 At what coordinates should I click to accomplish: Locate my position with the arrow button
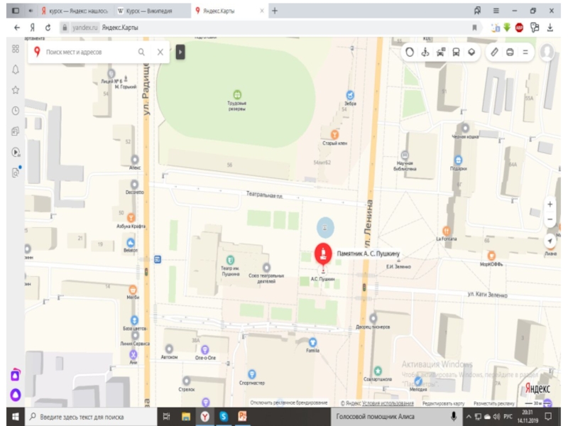click(550, 241)
